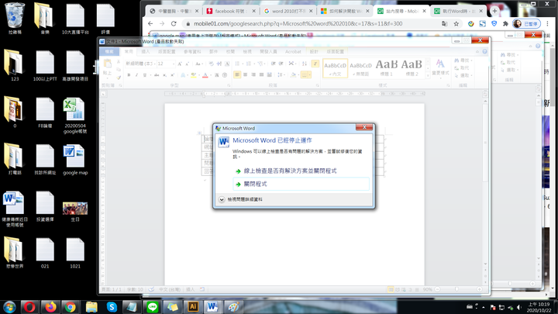This screenshot has height=314, width=558.
Task: Expand 檢視問題詳細資料 details in dialog
Action: (x=241, y=199)
